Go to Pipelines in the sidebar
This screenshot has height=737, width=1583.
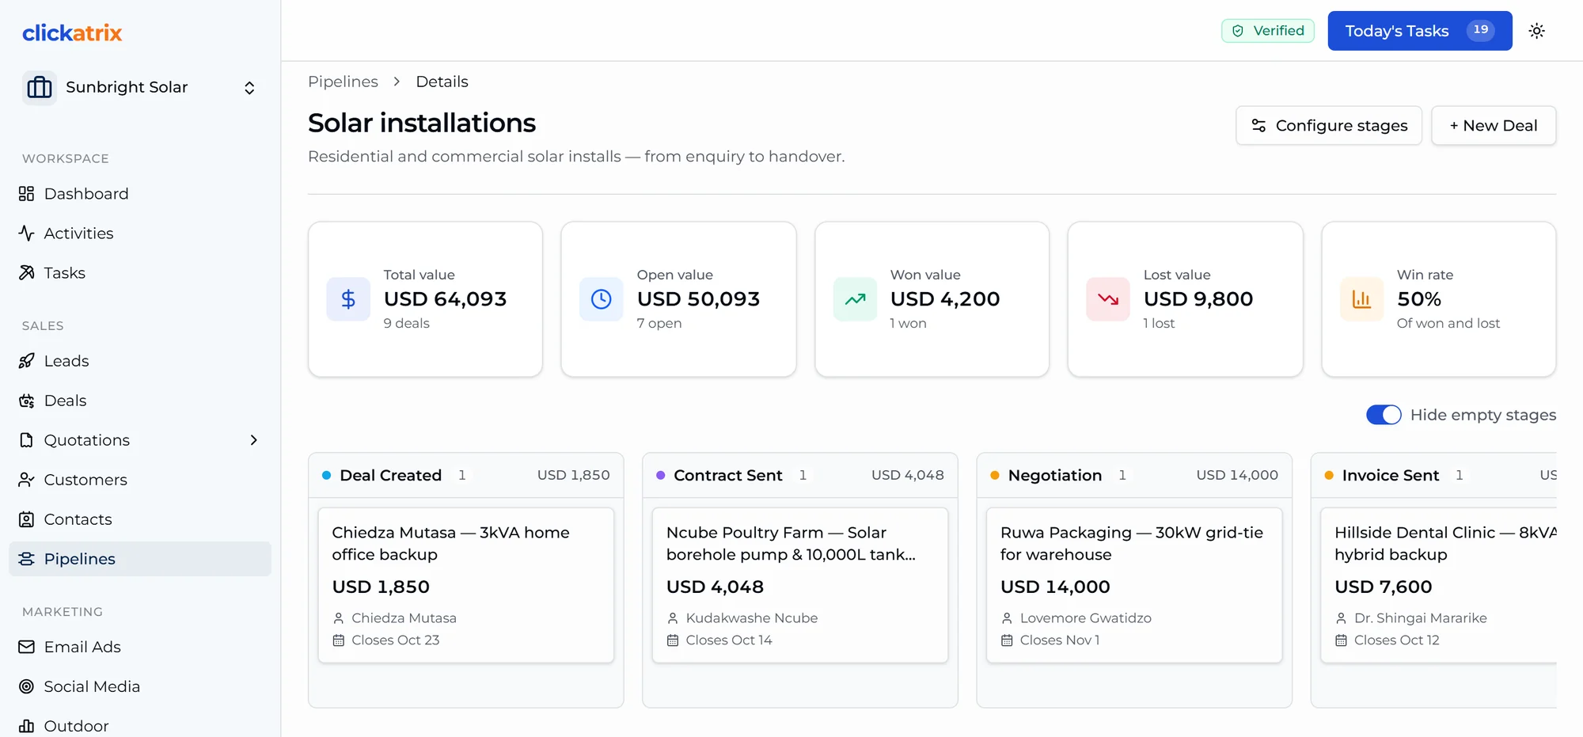140,559
